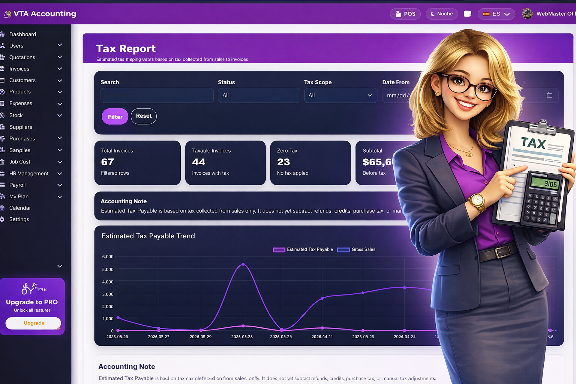Viewport: 576px width, 384px height.
Task: Click the Suppliers sidebar icon
Action: click(2, 127)
